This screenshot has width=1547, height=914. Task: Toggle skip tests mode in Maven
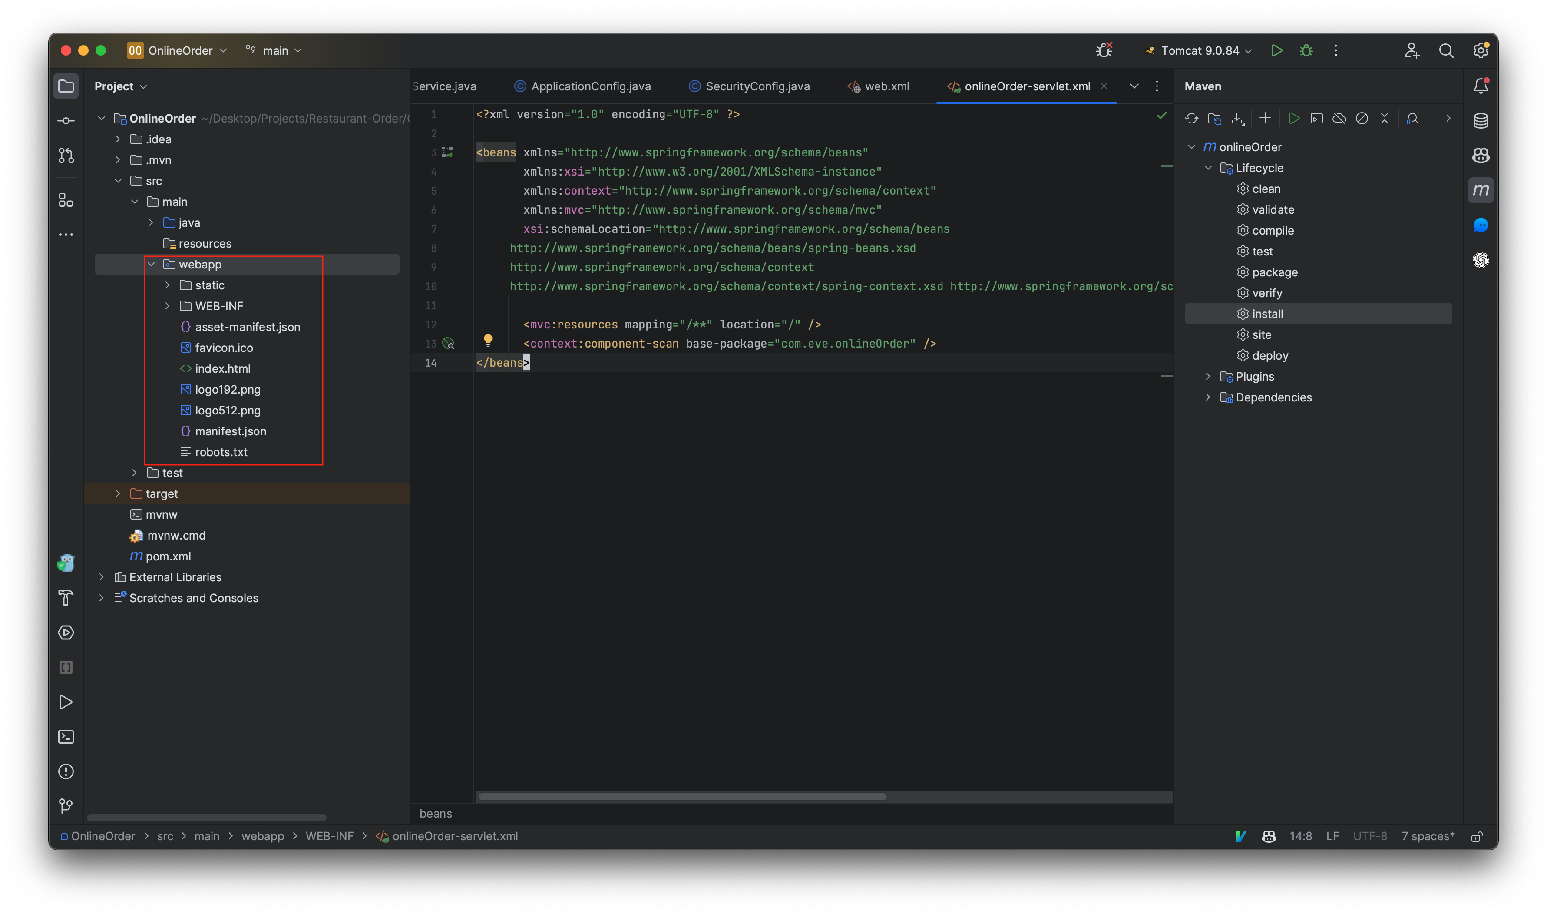click(1362, 118)
